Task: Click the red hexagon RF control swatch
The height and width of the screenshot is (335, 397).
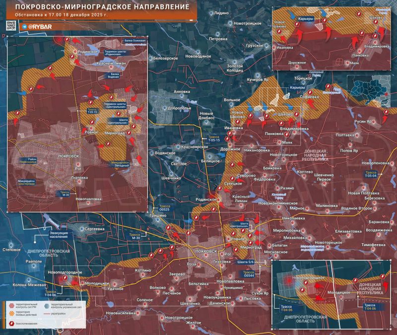Action: [11, 306]
